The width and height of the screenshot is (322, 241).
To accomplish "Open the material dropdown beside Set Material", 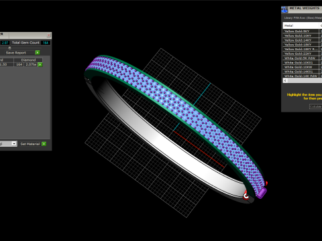I will coord(14,143).
